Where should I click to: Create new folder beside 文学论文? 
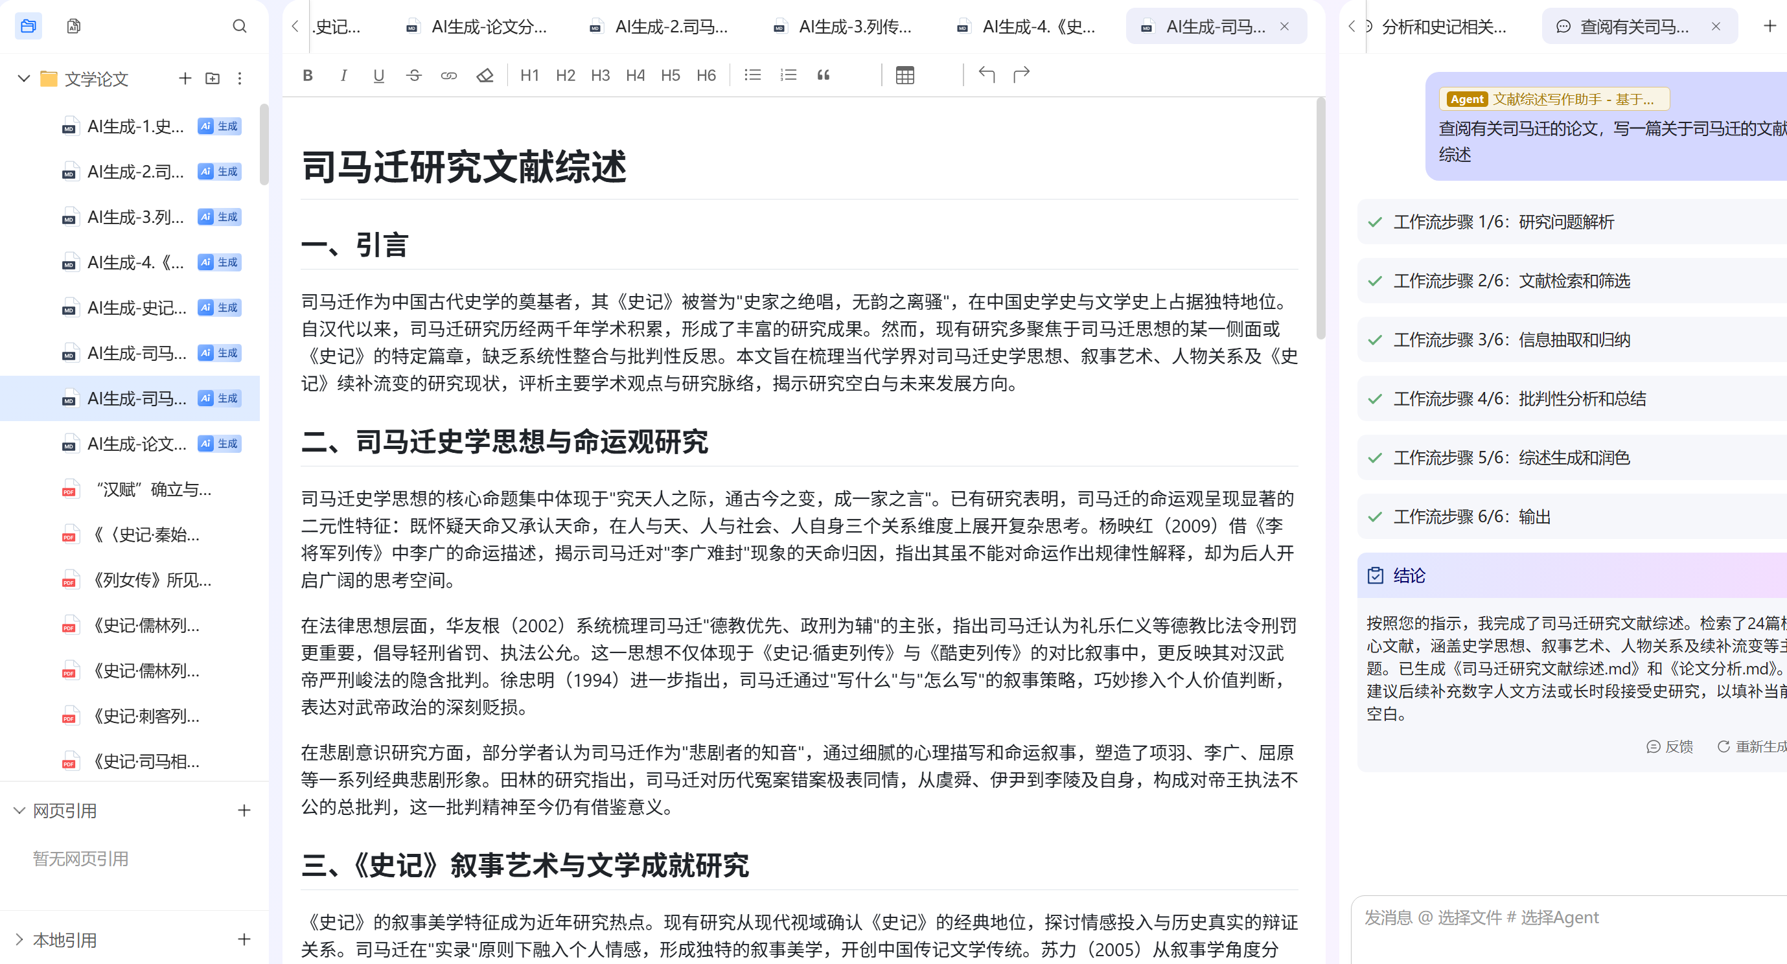pos(213,79)
